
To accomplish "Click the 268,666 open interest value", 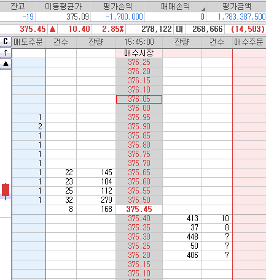I will pos(208,29).
